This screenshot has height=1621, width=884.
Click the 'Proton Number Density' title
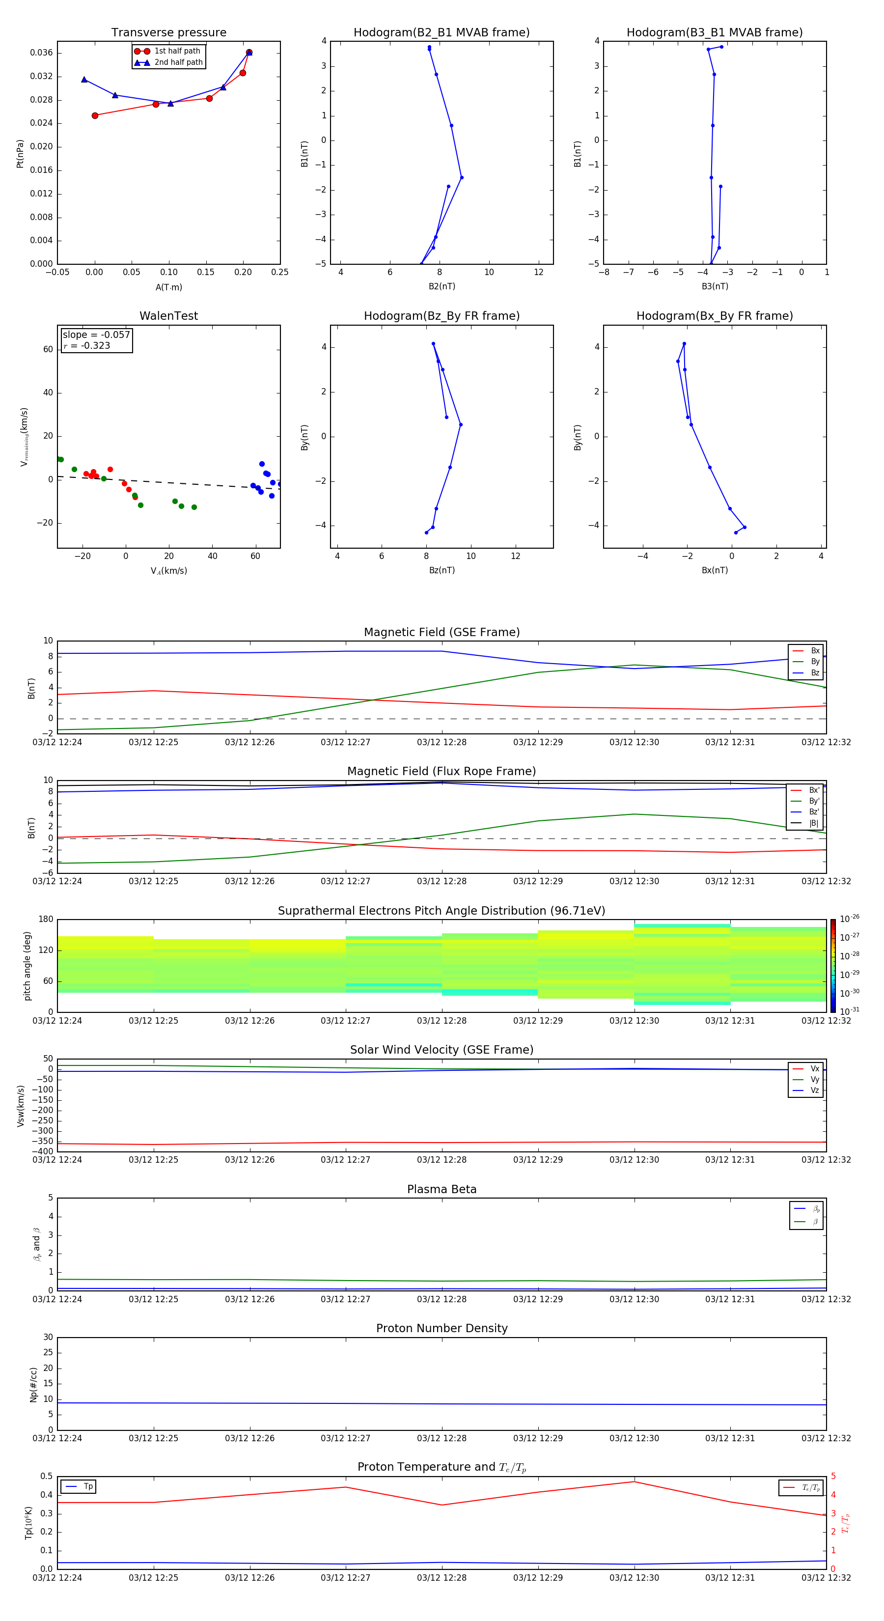tap(442, 1328)
